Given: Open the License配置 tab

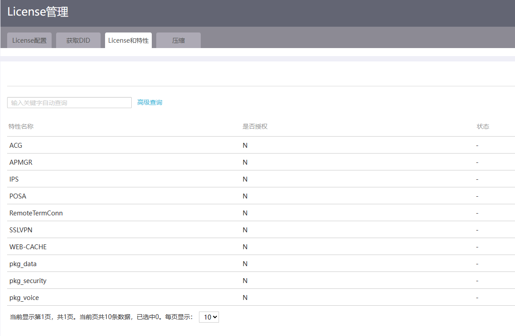Looking at the screenshot, I should [29, 40].
